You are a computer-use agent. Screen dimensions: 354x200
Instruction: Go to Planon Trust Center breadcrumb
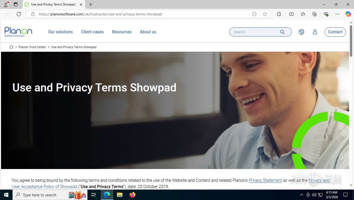[x=32, y=47]
